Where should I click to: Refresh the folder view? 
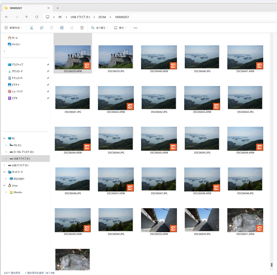[x=37, y=17]
